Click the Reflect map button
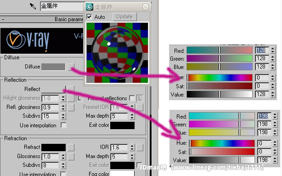The height and width of the screenshot is (176, 282). pyautogui.click(x=71, y=89)
